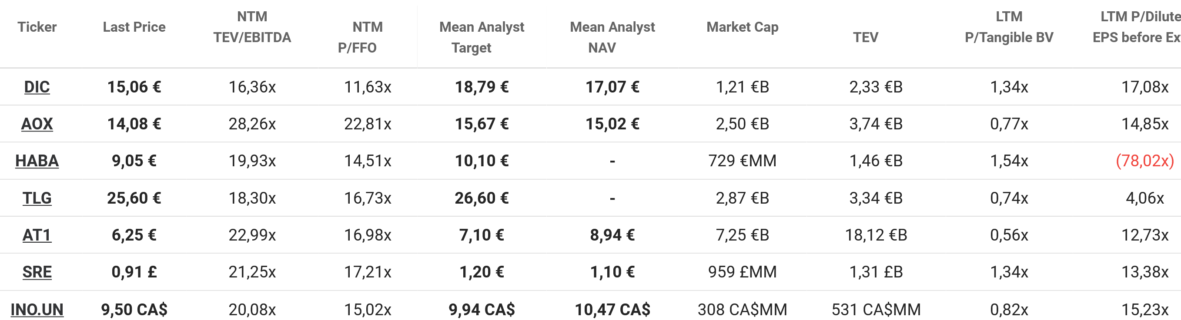The image size is (1181, 320).
Task: Select DIC's last price 15,06 € cell
Action: (x=134, y=87)
